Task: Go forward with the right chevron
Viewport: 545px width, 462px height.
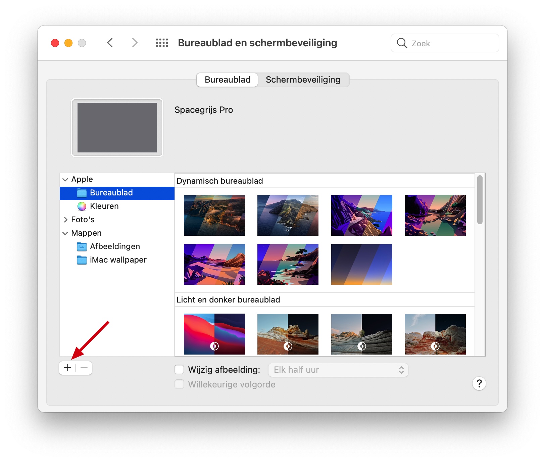Action: [135, 43]
